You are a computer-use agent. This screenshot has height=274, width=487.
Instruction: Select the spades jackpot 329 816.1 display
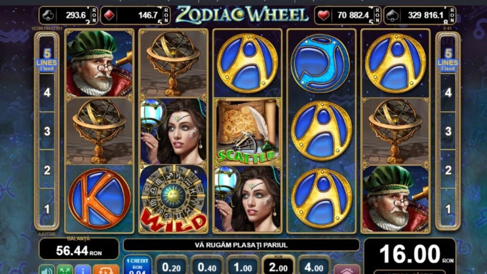tap(419, 15)
